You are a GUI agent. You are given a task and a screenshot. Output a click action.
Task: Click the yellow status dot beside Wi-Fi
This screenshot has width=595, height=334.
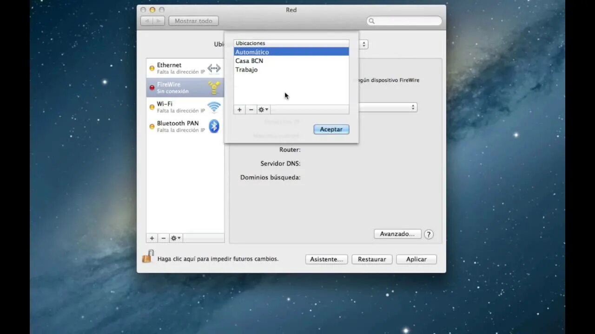pyautogui.click(x=152, y=107)
